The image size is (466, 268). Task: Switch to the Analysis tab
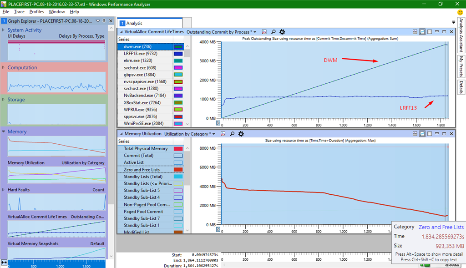point(150,23)
